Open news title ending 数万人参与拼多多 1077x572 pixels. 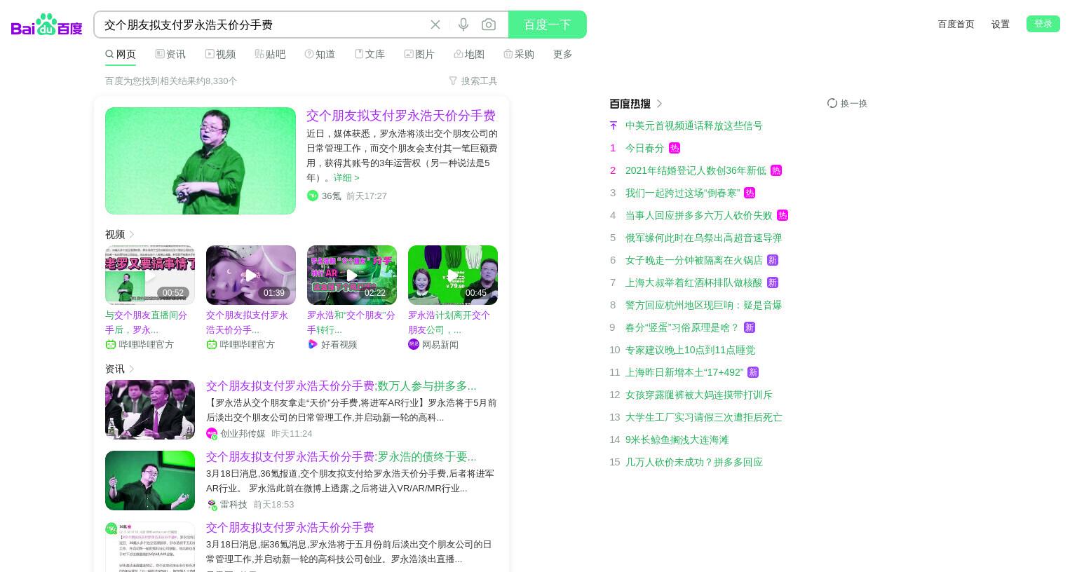[x=341, y=386]
